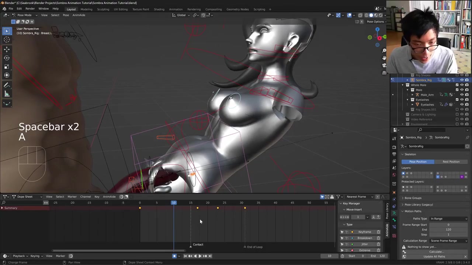Select the Annotate pencil tool

pyautogui.click(x=7, y=85)
